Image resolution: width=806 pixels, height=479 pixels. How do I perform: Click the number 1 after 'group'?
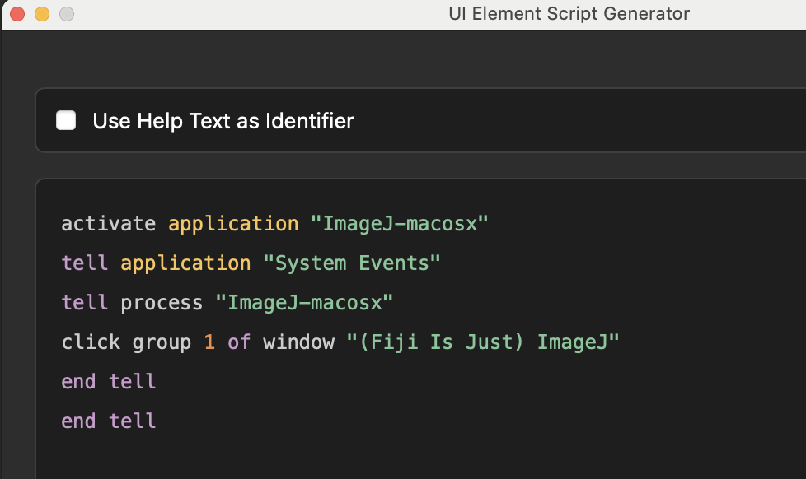point(209,342)
